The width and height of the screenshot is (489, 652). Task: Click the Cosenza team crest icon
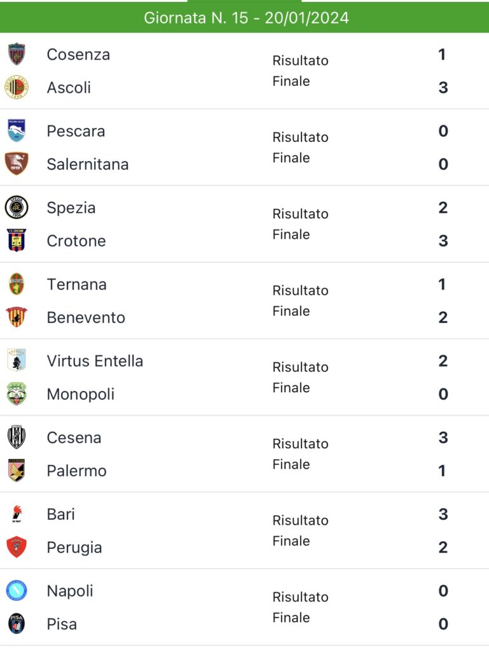tap(17, 54)
